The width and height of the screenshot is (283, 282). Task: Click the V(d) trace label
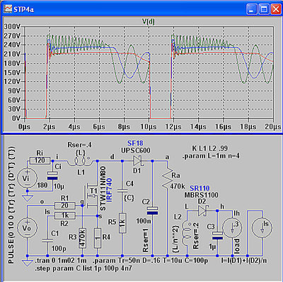tap(148, 22)
